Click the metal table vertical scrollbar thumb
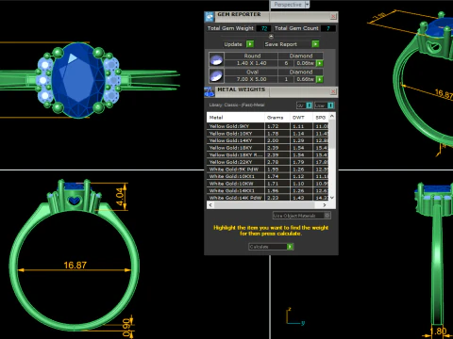Image resolution: width=453 pixels, height=339 pixels. coord(332,135)
